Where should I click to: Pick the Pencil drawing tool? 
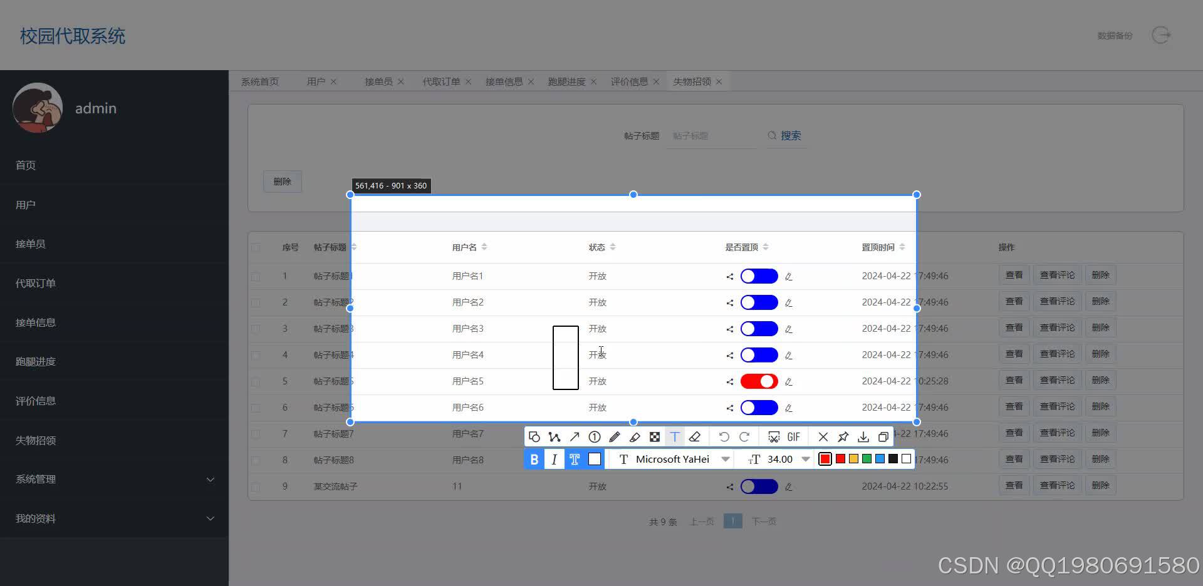click(x=615, y=436)
